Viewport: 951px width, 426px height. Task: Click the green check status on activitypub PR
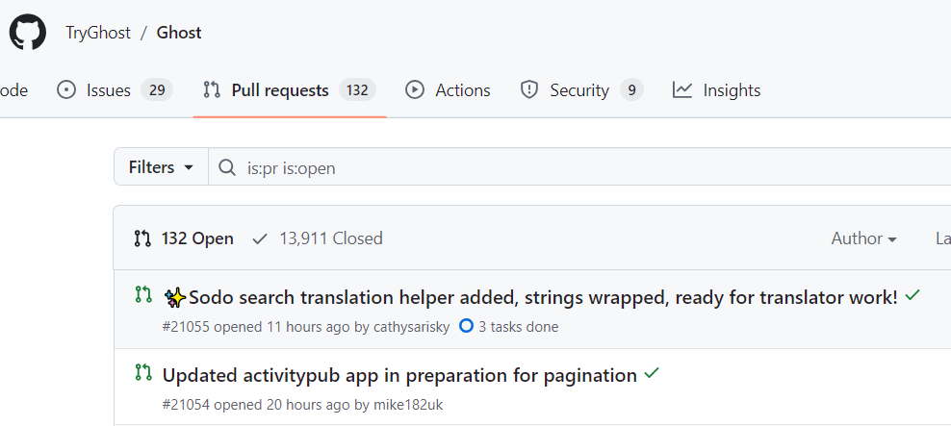(x=652, y=374)
